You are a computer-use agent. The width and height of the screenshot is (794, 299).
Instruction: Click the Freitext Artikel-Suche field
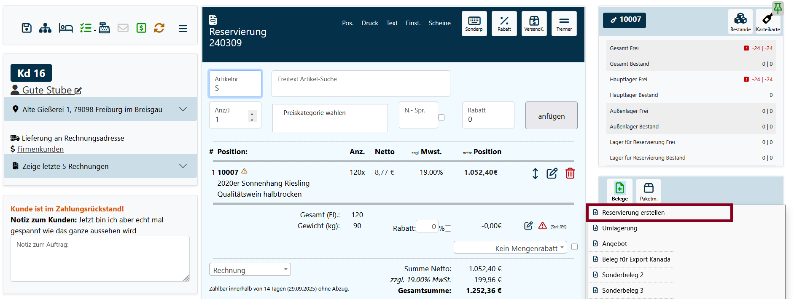361,84
